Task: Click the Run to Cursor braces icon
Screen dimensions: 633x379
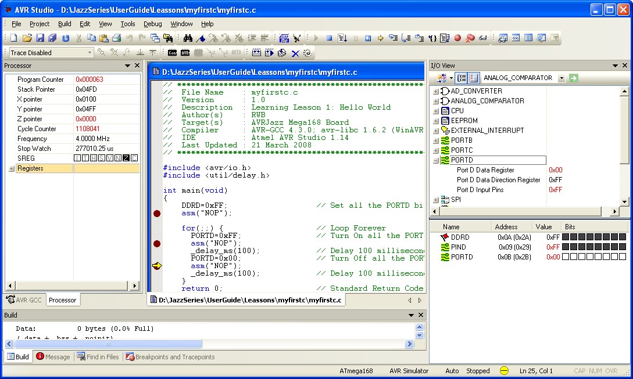Action: point(432,38)
